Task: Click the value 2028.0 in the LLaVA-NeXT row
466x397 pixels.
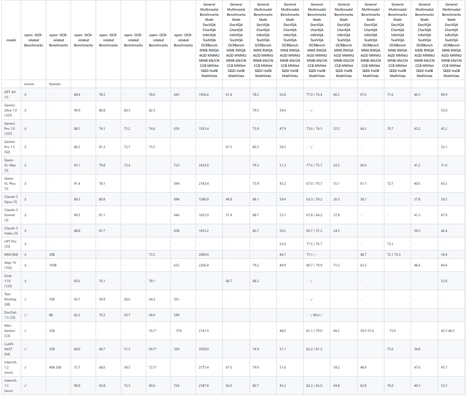Action: (x=204, y=349)
